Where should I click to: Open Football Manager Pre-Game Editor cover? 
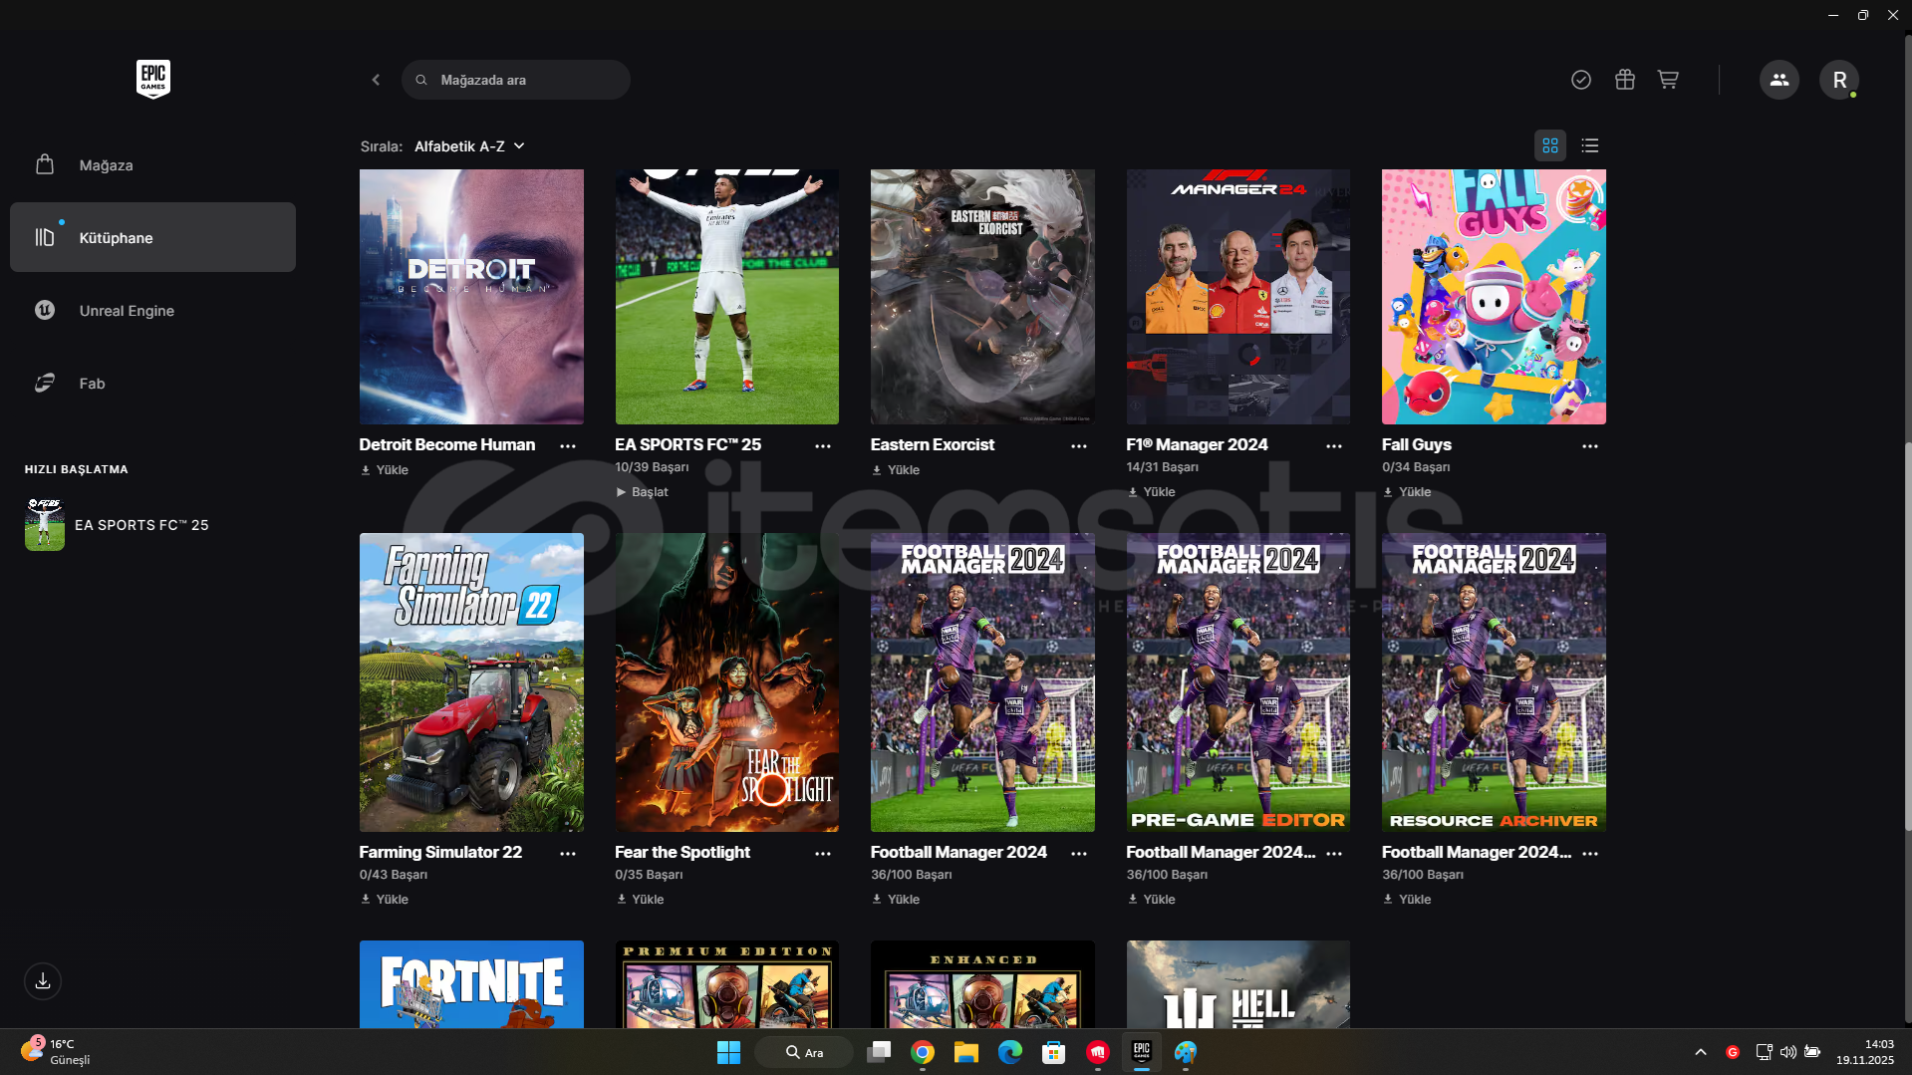1238,682
